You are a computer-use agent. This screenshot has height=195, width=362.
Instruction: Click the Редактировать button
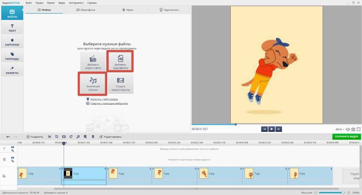110,137
